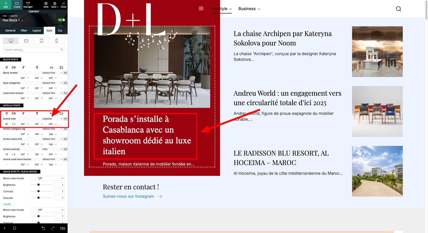This screenshot has height=233, width=428.
Task: Click the CSS button in bottom bar
Action: (x=63, y=228)
